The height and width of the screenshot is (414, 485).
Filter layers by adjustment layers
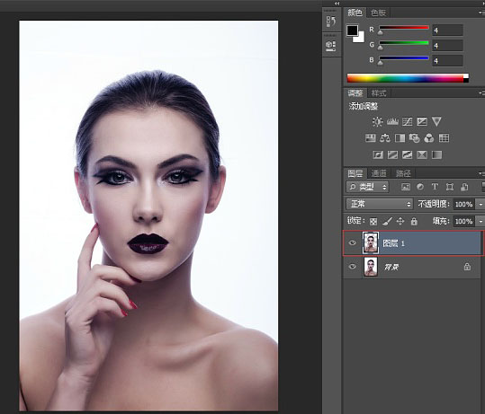(x=420, y=187)
